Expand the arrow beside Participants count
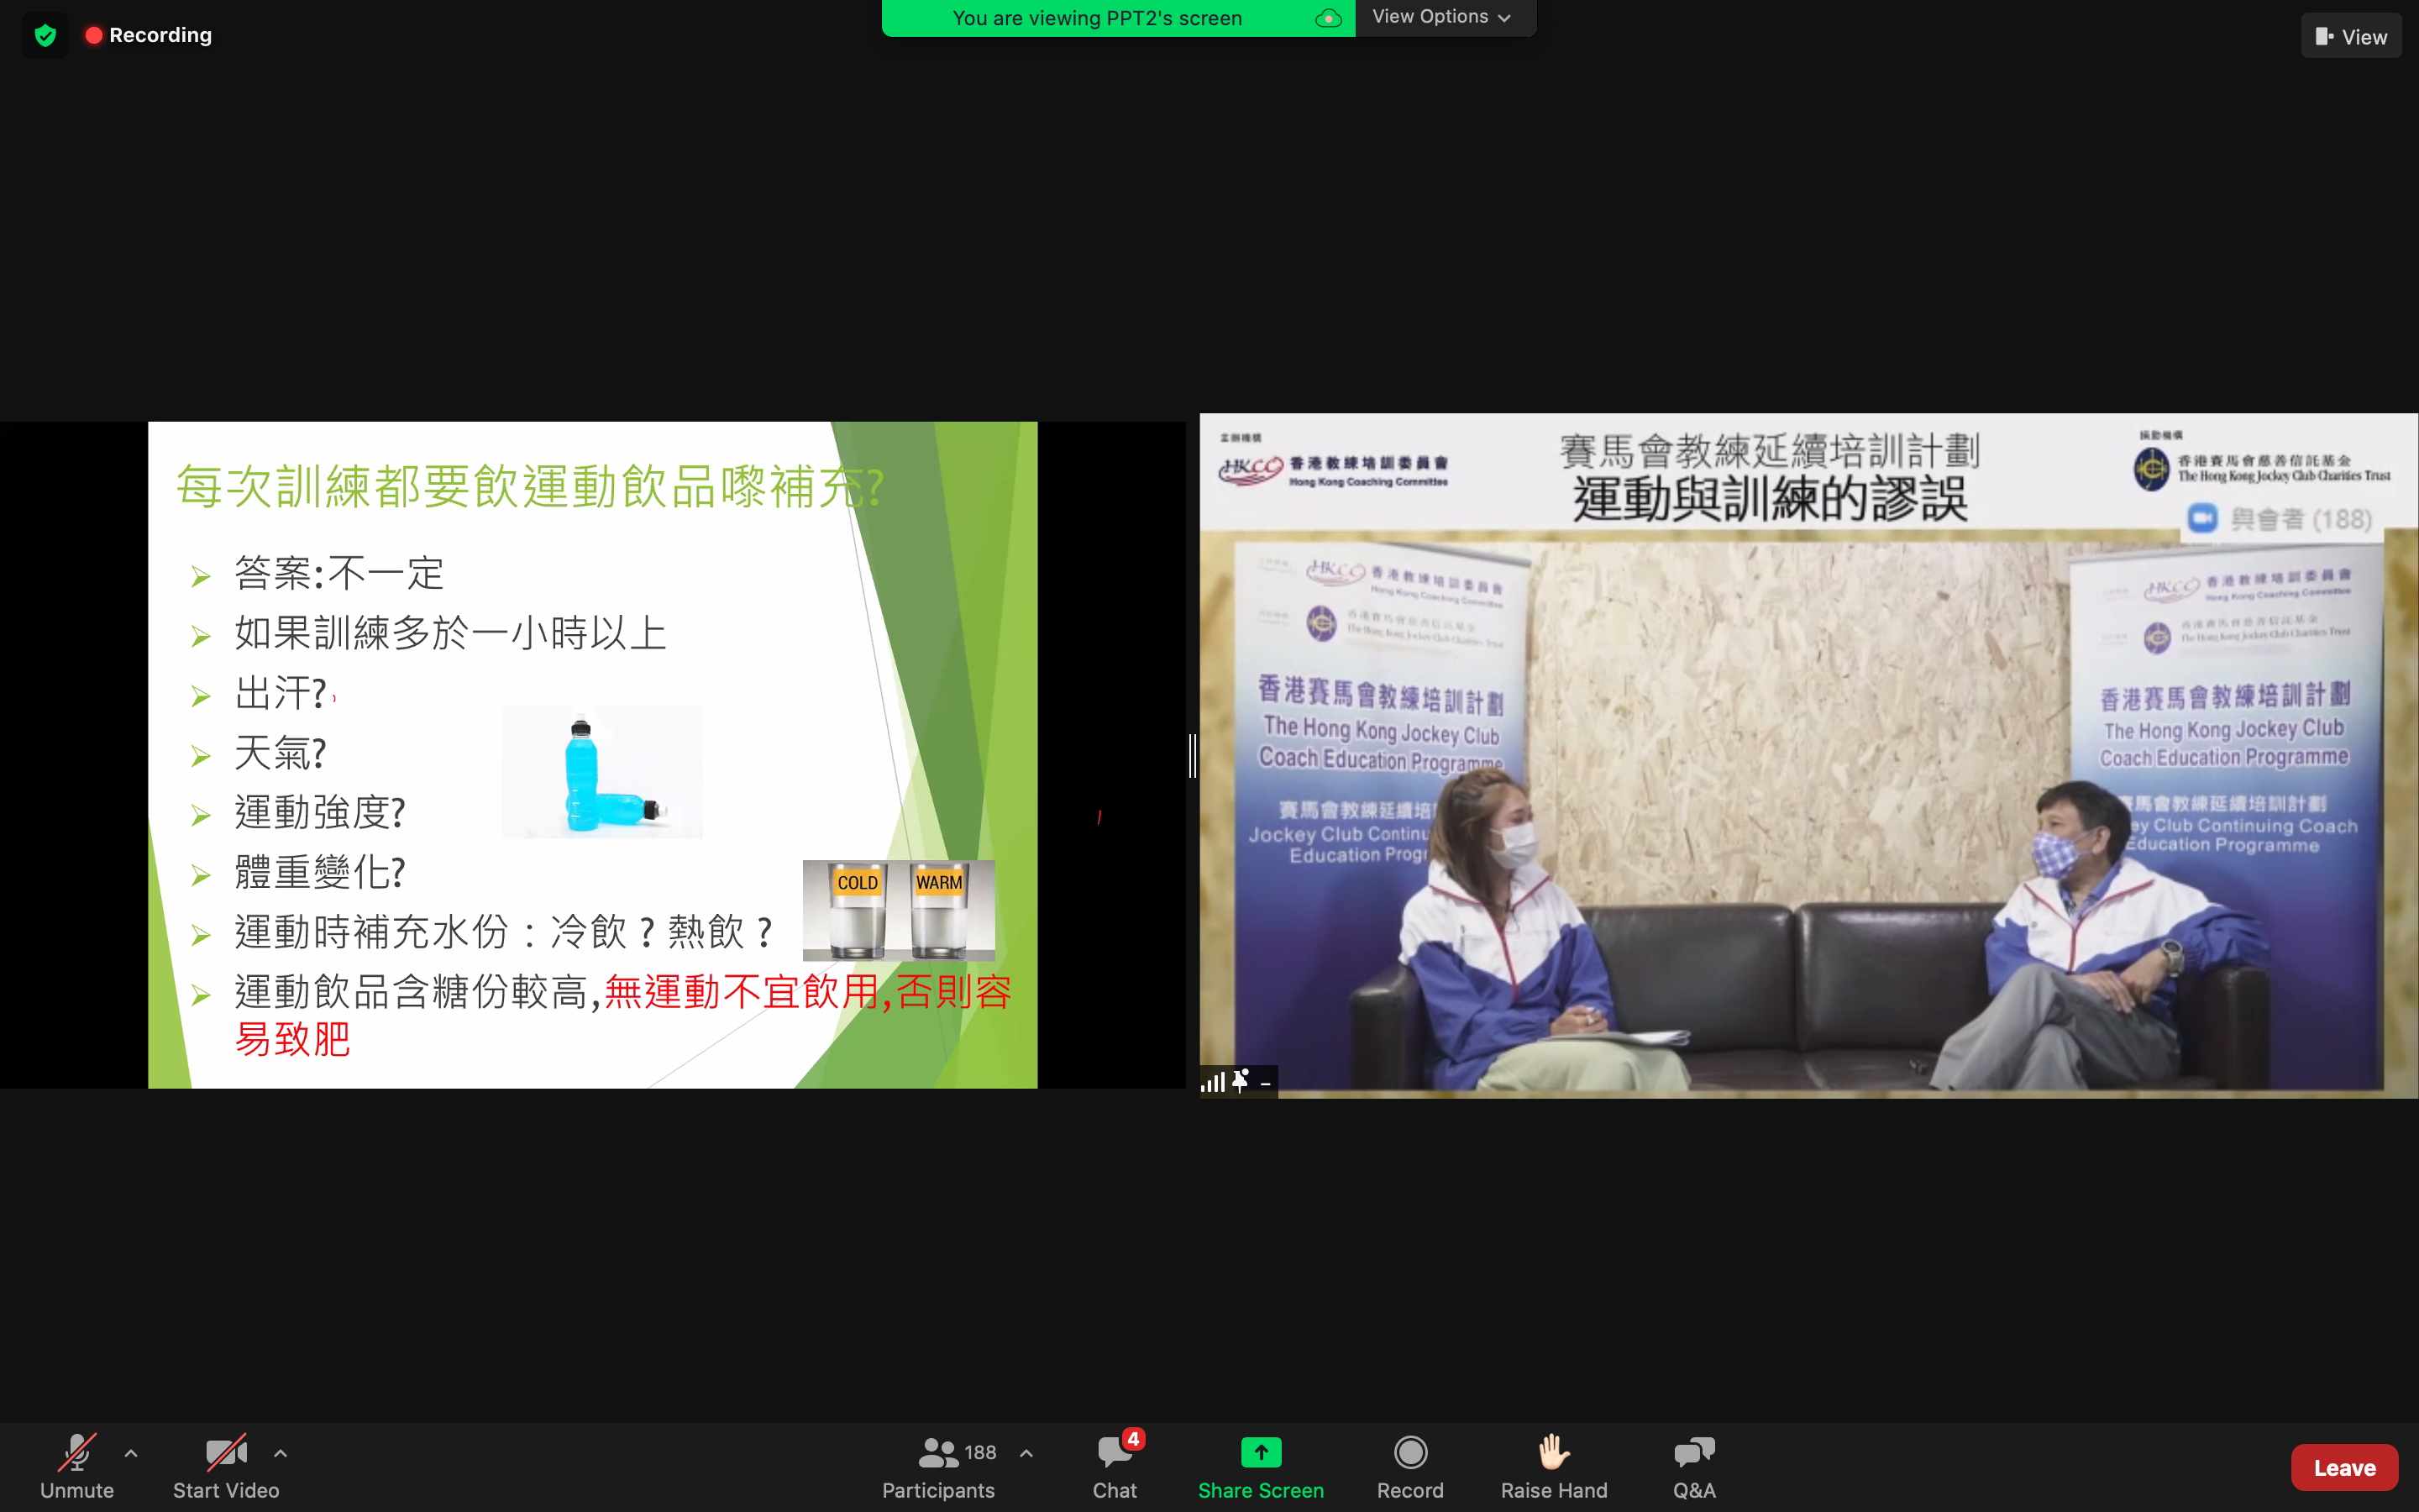Image resolution: width=2419 pixels, height=1512 pixels. click(1026, 1453)
